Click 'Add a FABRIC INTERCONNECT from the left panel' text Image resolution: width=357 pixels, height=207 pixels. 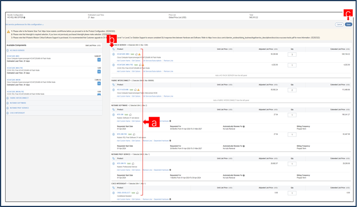(231, 100)
